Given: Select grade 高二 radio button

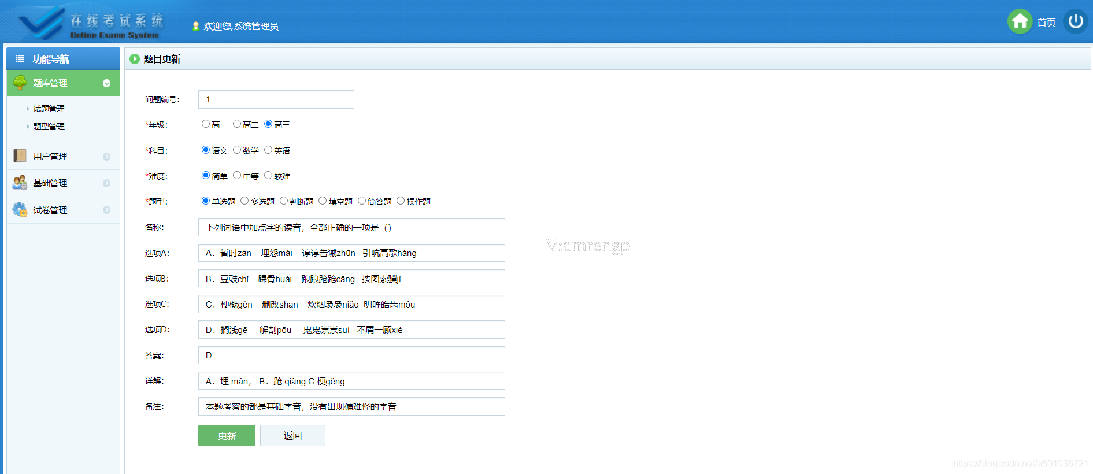Looking at the screenshot, I should point(237,124).
